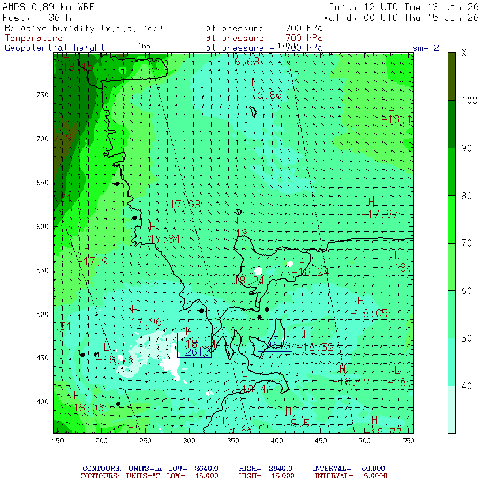Click the colorbar tick label '40'
This screenshot has width=482, height=482.
click(x=466, y=386)
